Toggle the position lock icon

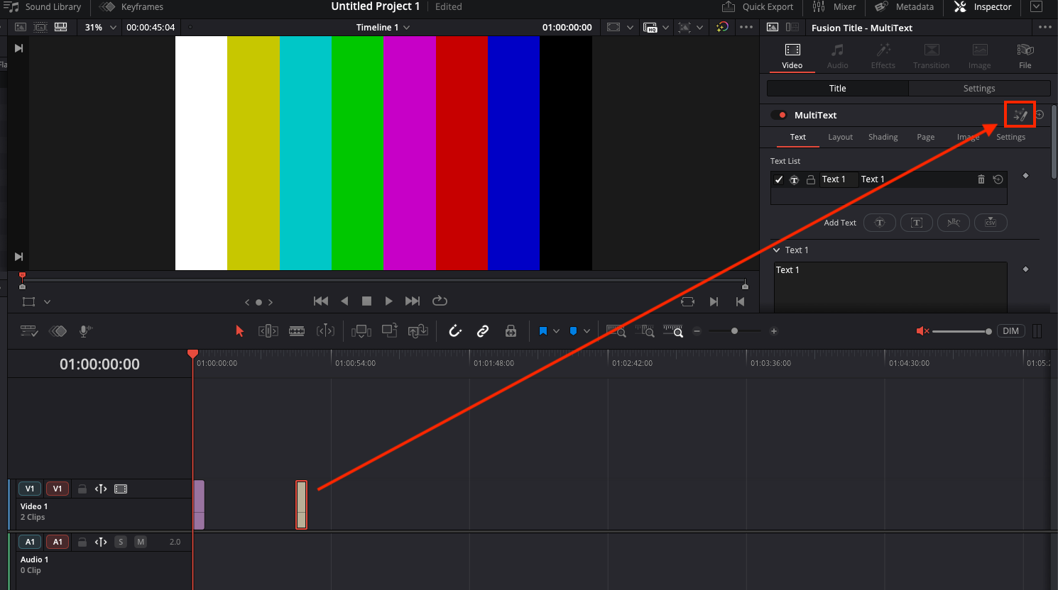tap(511, 331)
